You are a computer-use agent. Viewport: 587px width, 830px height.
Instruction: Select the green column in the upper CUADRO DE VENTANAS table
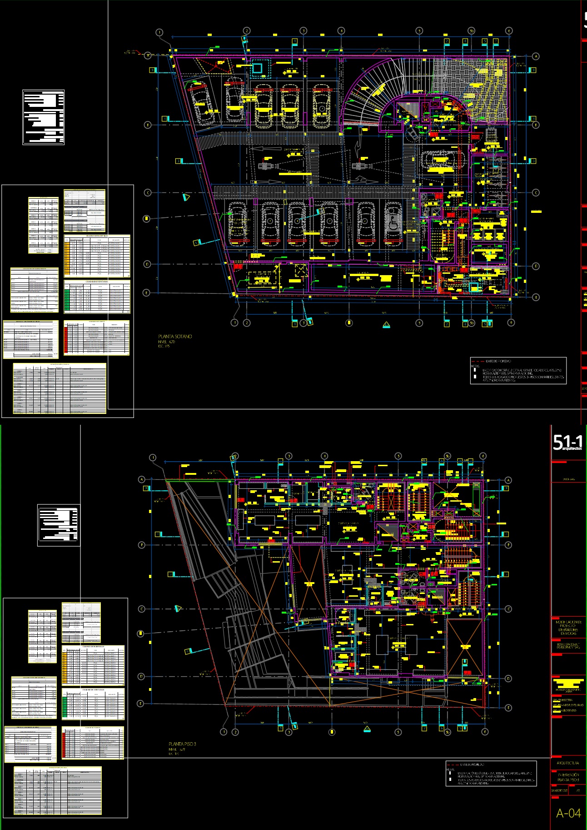(x=67, y=300)
